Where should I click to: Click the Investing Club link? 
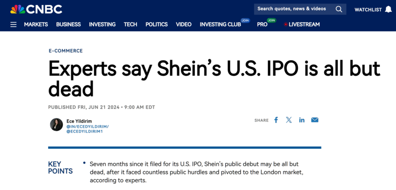pyautogui.click(x=220, y=25)
